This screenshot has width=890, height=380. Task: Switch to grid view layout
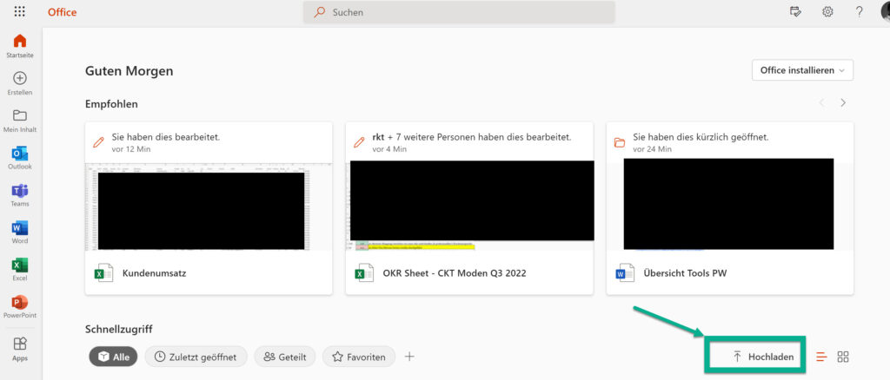tap(842, 357)
